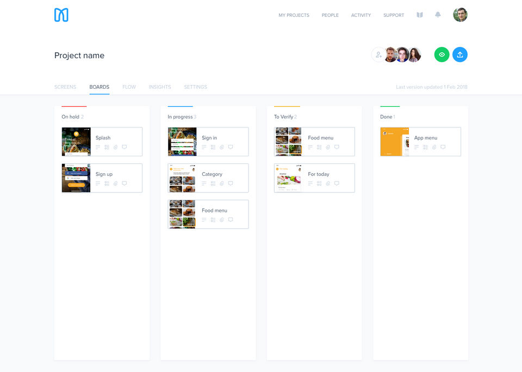Viewport: 522px width, 372px height.
Task: Open the People menu item
Action: (x=330, y=15)
